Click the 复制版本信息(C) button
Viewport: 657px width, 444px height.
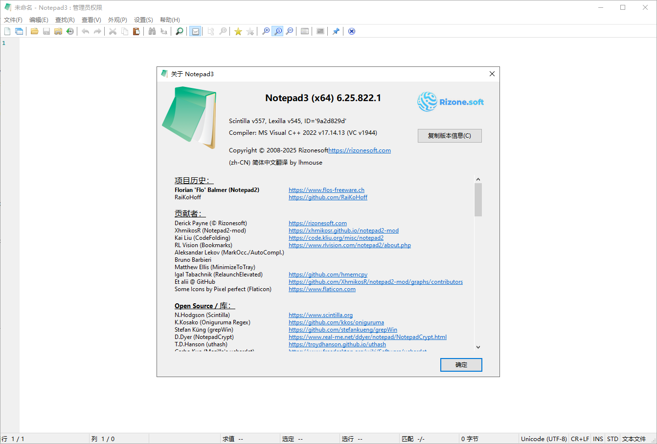click(x=450, y=136)
